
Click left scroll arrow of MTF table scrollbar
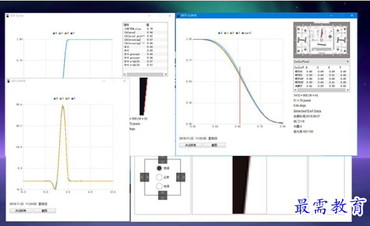(x=295, y=90)
